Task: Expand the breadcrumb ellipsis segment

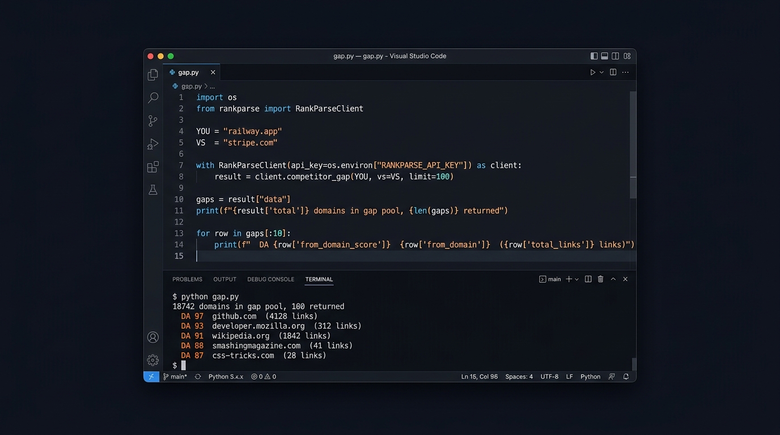Action: coord(213,87)
